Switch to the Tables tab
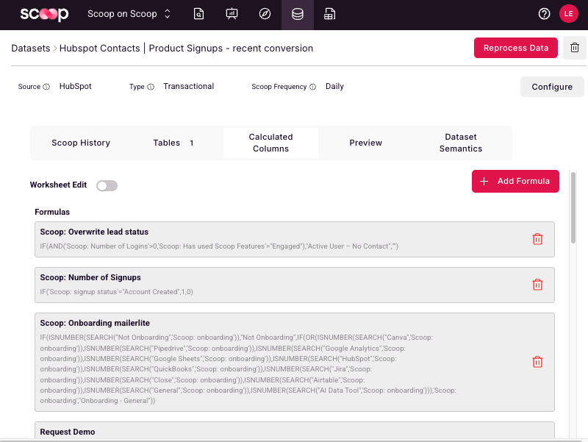Viewport: 588px width, 442px height. pos(173,143)
